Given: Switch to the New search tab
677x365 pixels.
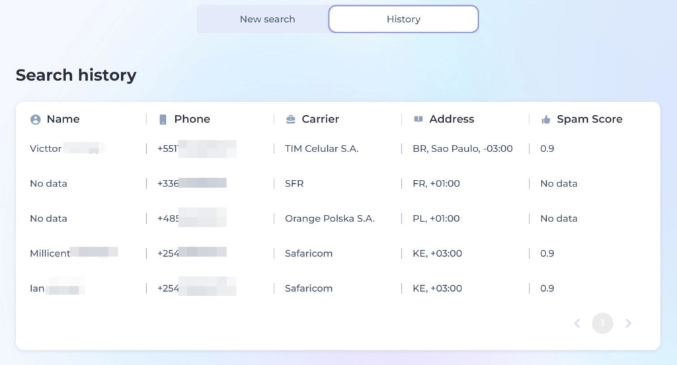Looking at the screenshot, I should click(x=267, y=19).
